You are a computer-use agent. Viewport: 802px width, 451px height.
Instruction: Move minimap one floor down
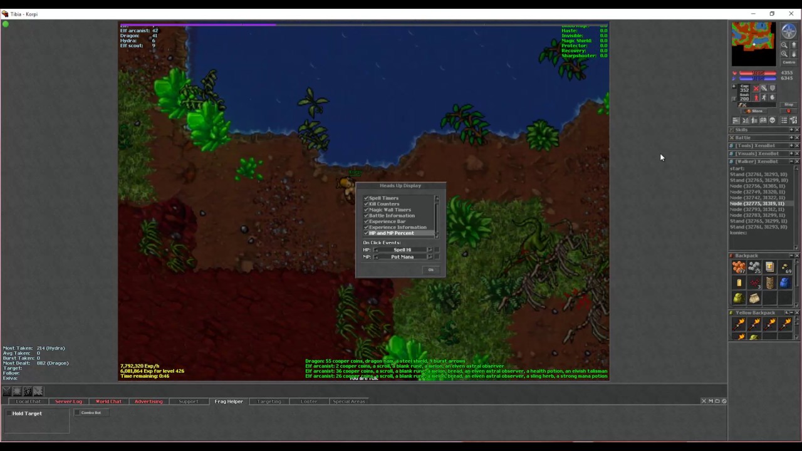click(793, 54)
